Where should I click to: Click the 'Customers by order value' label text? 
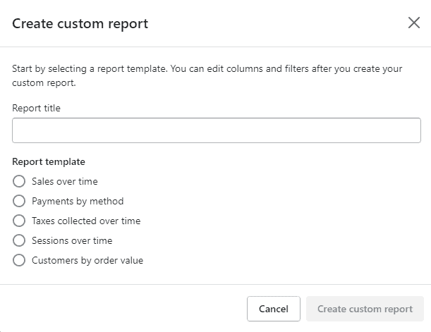pyautogui.click(x=87, y=261)
